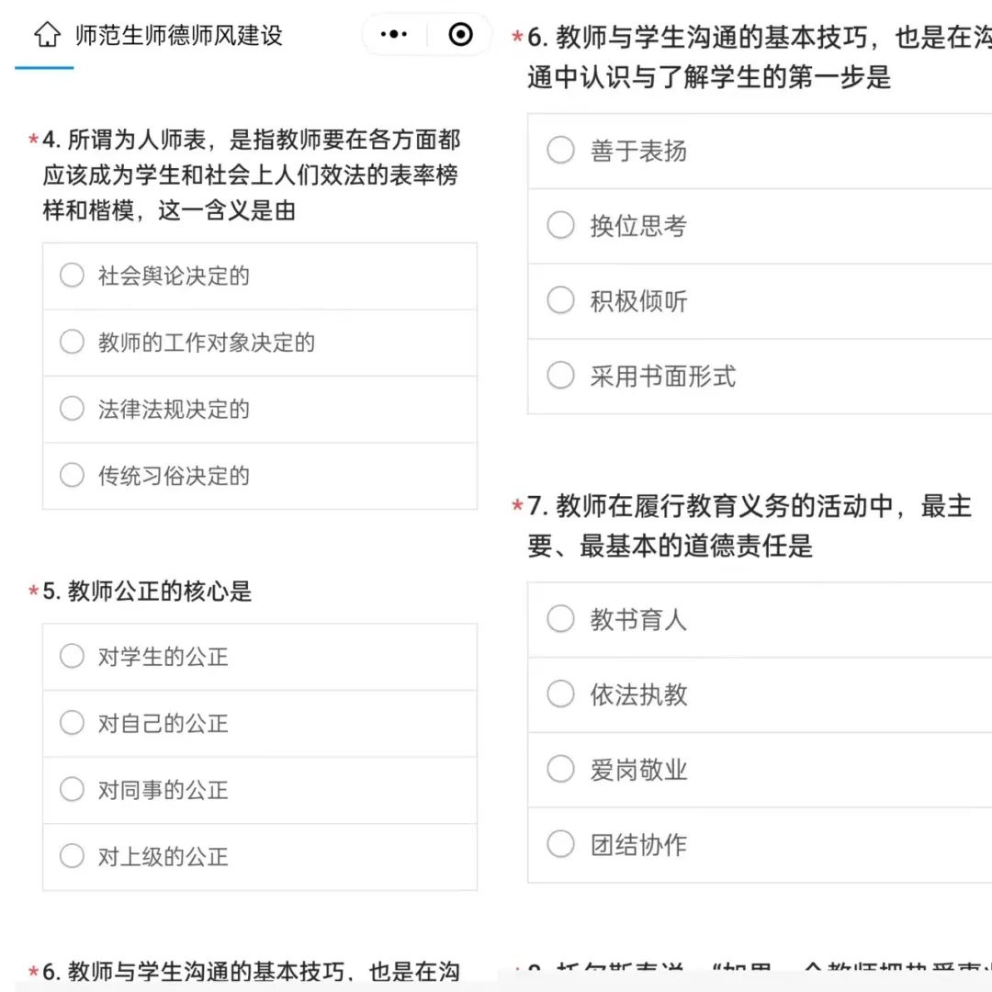
Task: Select 法律法规决定的 option
Action: [x=73, y=409]
